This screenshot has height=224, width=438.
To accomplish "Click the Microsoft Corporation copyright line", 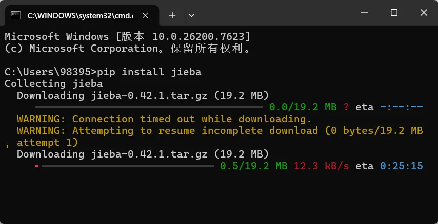I will click(x=127, y=49).
